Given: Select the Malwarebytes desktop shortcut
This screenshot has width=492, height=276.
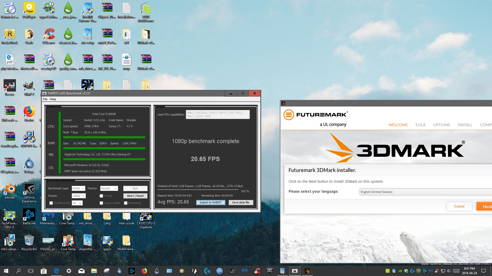Looking at the screenshot, I should click(x=49, y=219).
